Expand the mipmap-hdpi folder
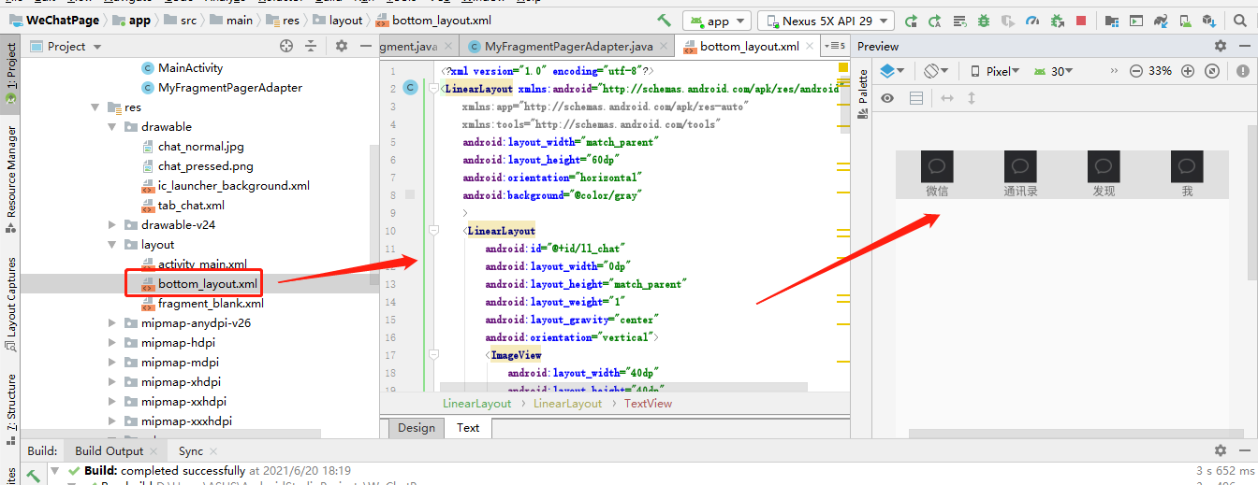The height and width of the screenshot is (485, 1258). pos(112,343)
